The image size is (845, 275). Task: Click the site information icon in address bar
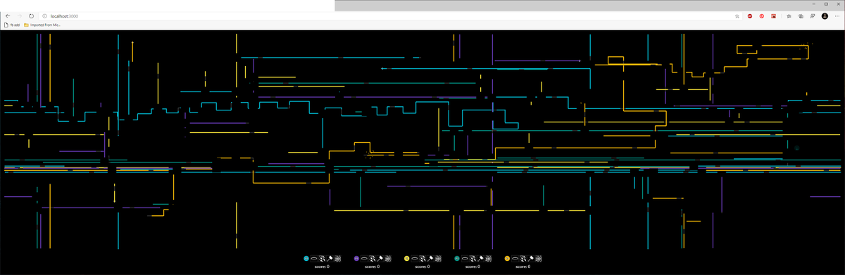coord(44,15)
